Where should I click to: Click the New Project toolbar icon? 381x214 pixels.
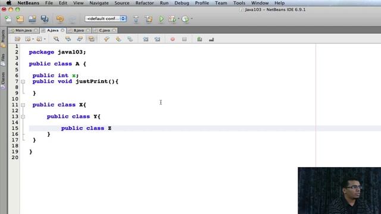pyautogui.click(x=20, y=19)
